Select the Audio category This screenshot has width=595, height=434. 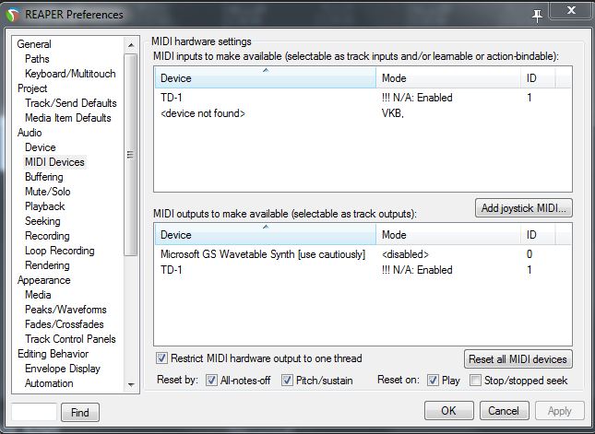coord(30,133)
